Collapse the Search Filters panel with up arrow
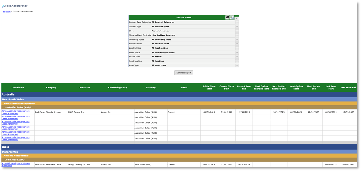This screenshot has width=361, height=171. [x=237, y=18]
